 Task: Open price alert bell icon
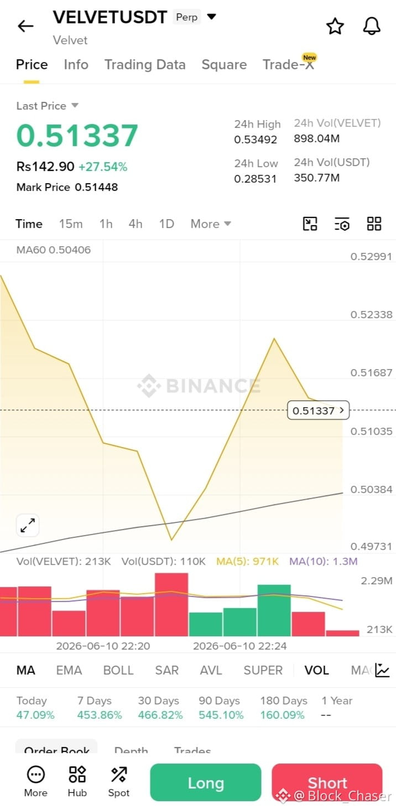372,26
